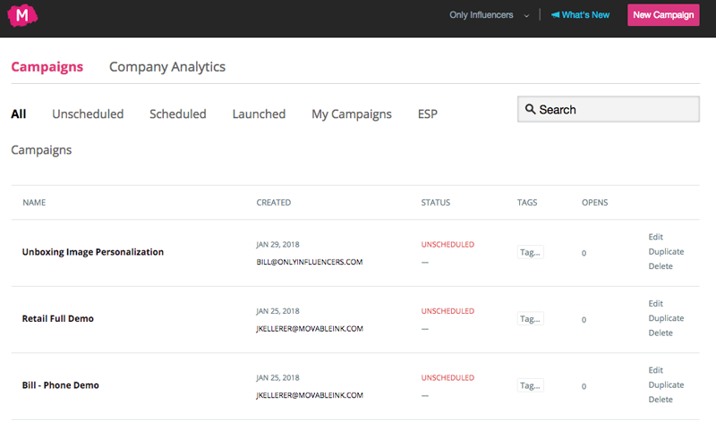Click UNSCHEDULED status of Unboxing Image Personalization

click(447, 245)
